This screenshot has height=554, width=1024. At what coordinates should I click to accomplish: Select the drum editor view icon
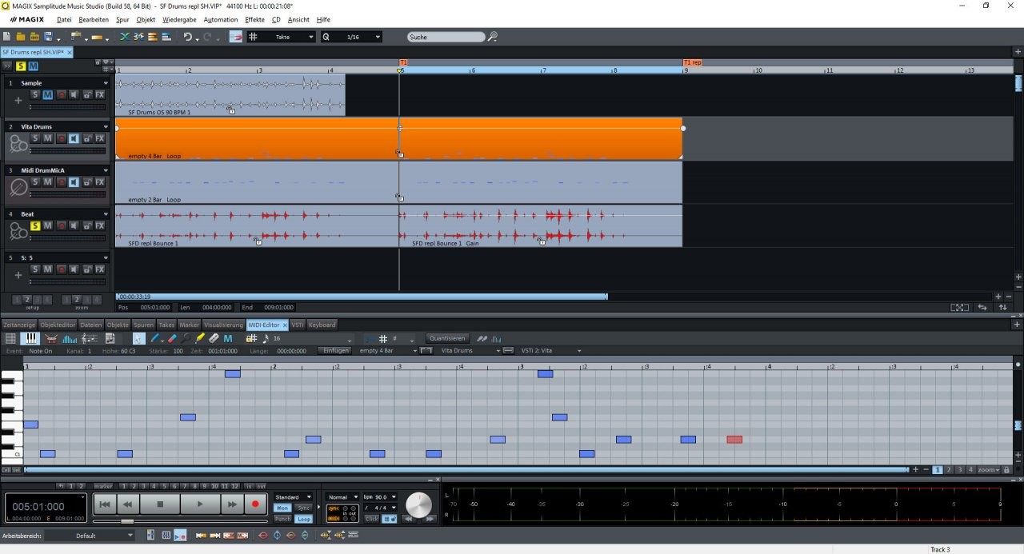[51, 339]
